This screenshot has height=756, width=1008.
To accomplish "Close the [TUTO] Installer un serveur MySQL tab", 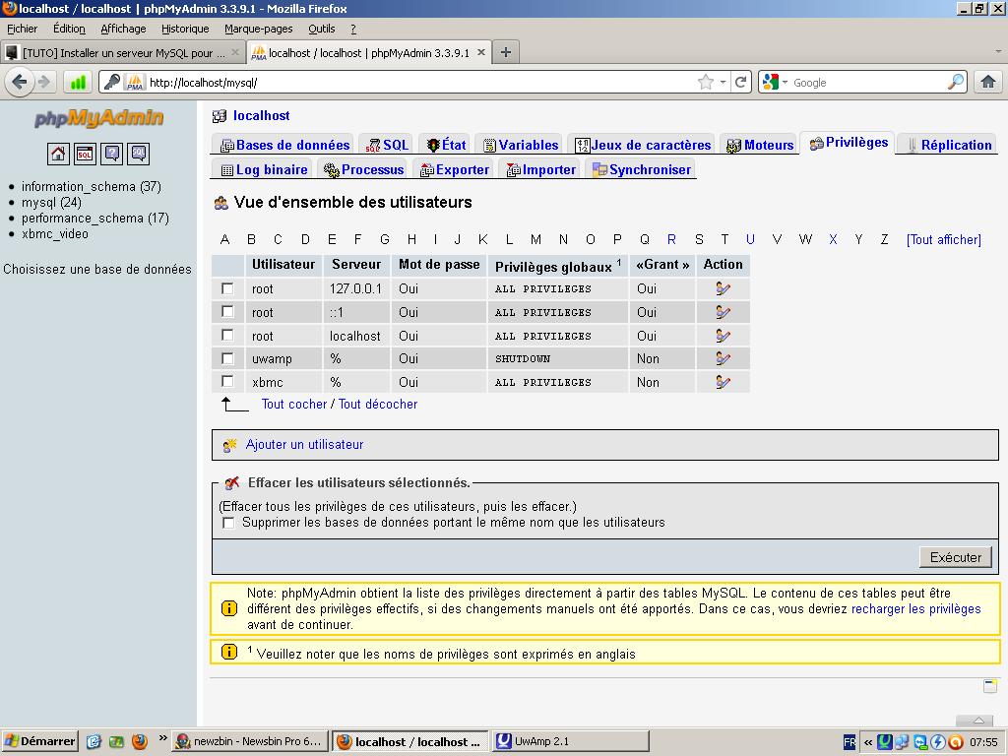I will pos(235,53).
